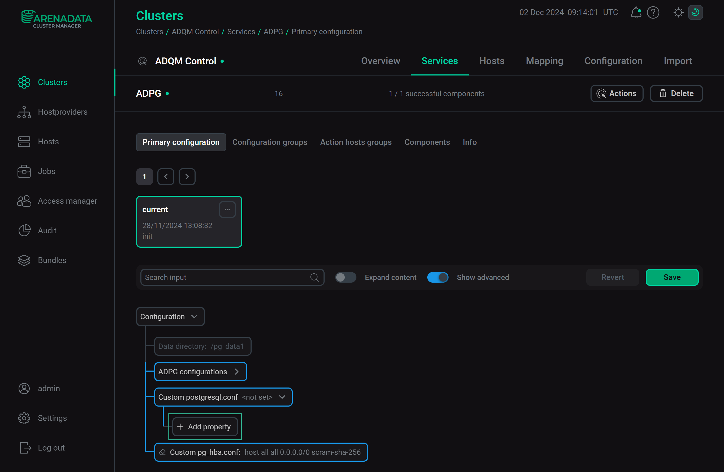Switch to the Mapping tab
The image size is (724, 472).
(544, 61)
